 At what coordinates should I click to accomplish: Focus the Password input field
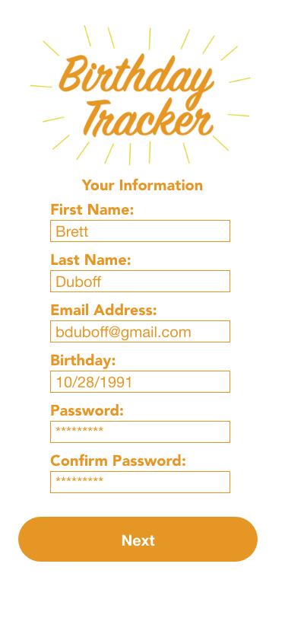coord(140,432)
